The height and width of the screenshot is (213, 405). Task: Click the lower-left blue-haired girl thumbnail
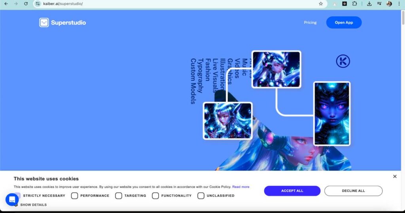click(227, 121)
